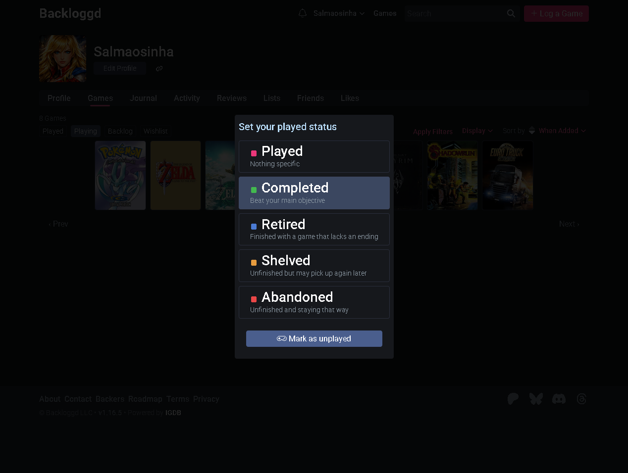
Task: Open the Games nav link
Action: coord(385,13)
